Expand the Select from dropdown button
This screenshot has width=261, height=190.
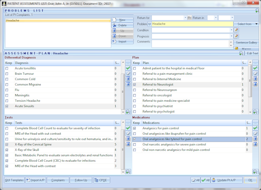click(256, 24)
